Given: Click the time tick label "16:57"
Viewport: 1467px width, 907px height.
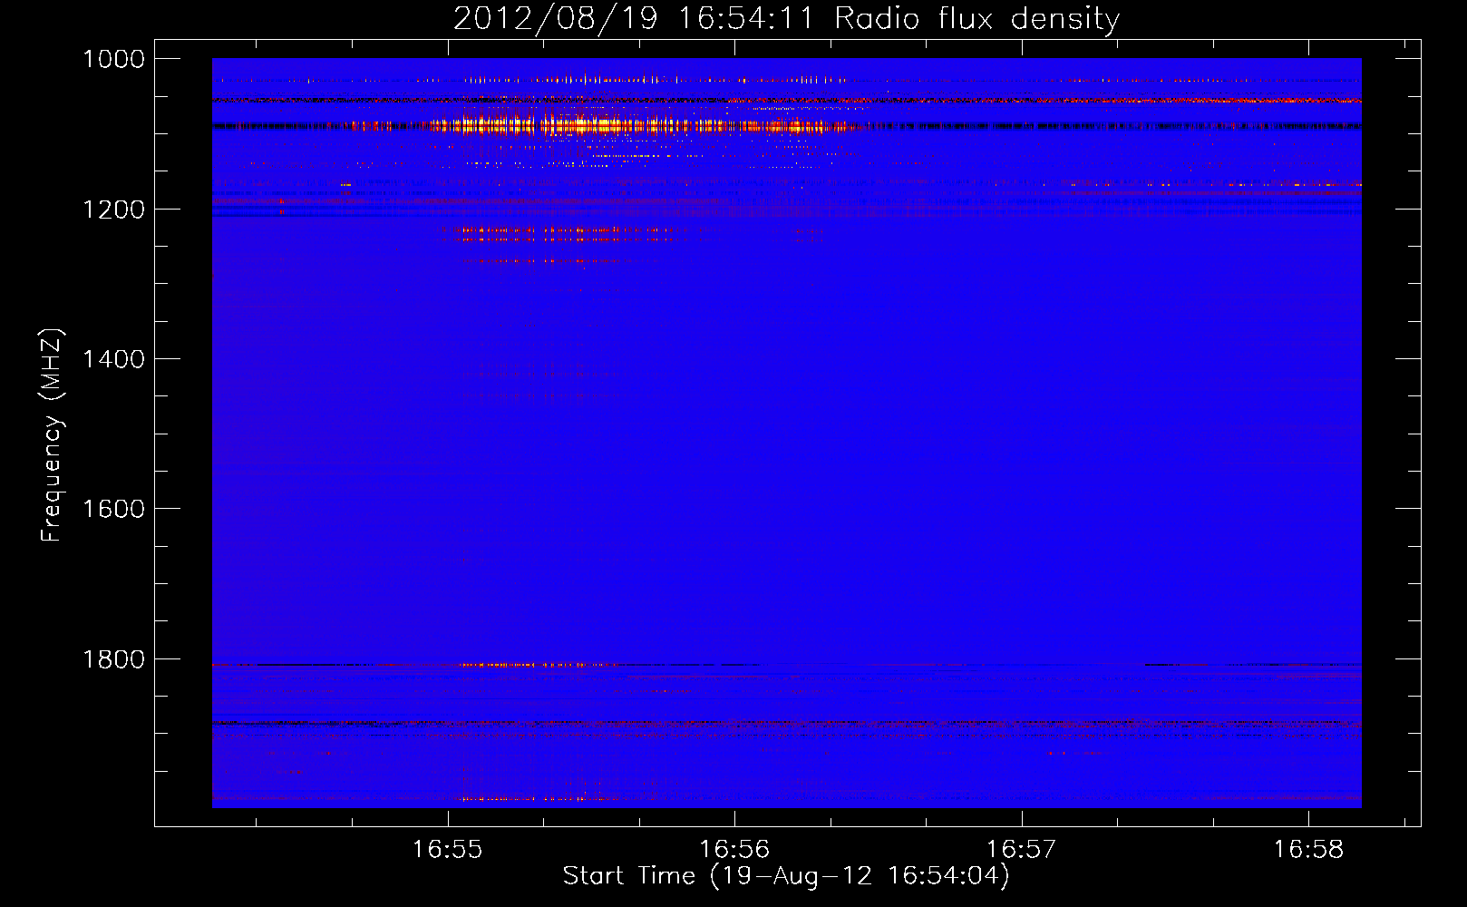Looking at the screenshot, I should 1021,850.
